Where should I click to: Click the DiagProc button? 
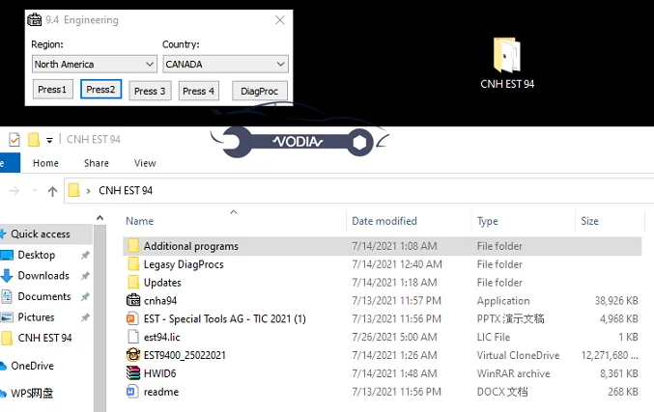260,91
